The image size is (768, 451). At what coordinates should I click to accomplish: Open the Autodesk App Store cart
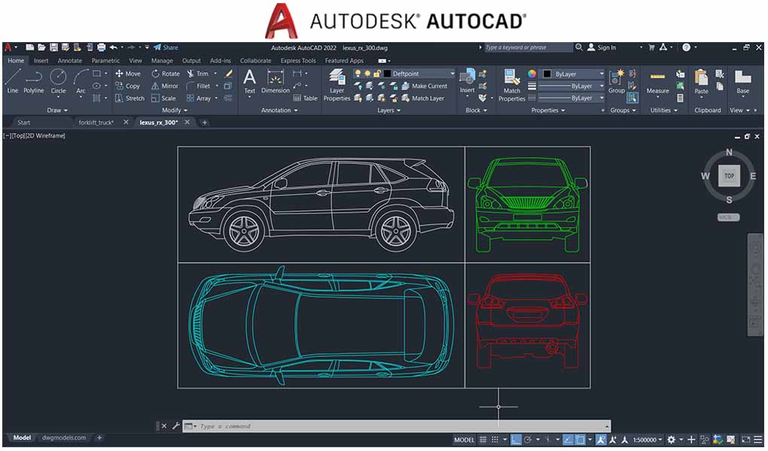pos(651,47)
